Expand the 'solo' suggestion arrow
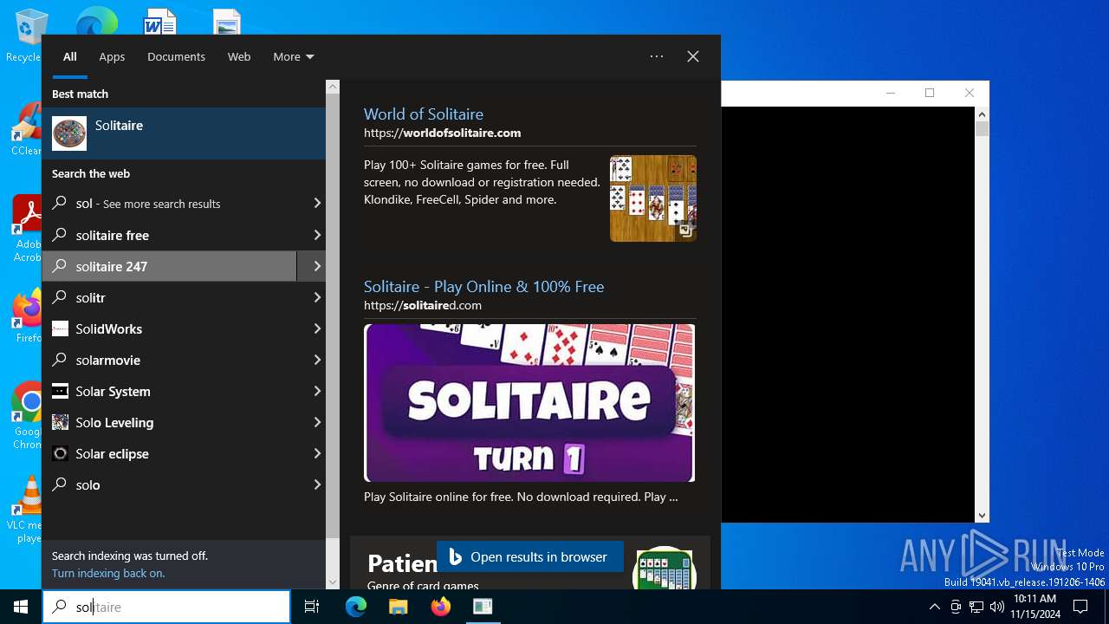 point(317,484)
